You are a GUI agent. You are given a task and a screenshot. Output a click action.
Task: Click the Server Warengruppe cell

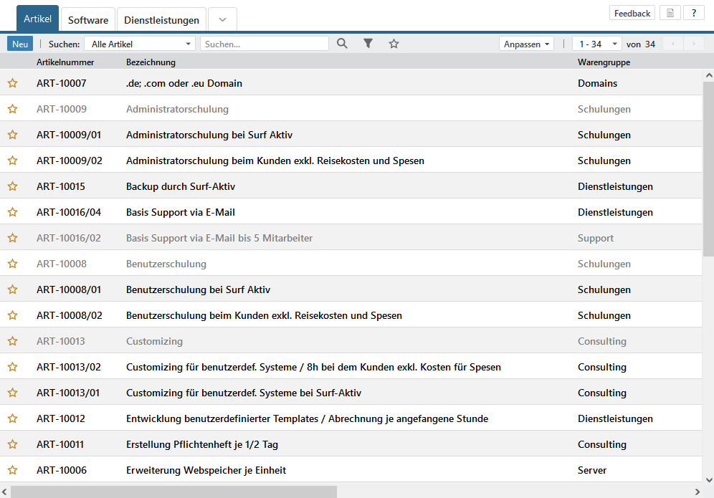(592, 470)
